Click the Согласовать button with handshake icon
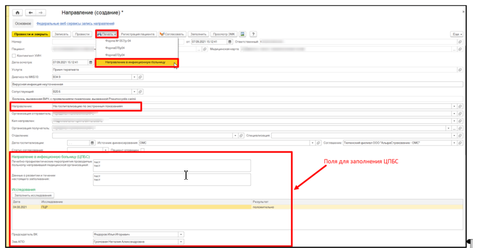This screenshot has height=248, width=477. [x=172, y=34]
